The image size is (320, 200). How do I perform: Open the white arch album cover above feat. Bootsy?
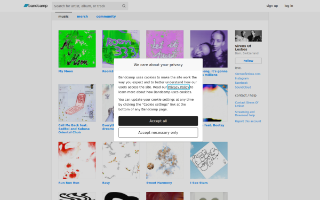[x=215, y=103]
